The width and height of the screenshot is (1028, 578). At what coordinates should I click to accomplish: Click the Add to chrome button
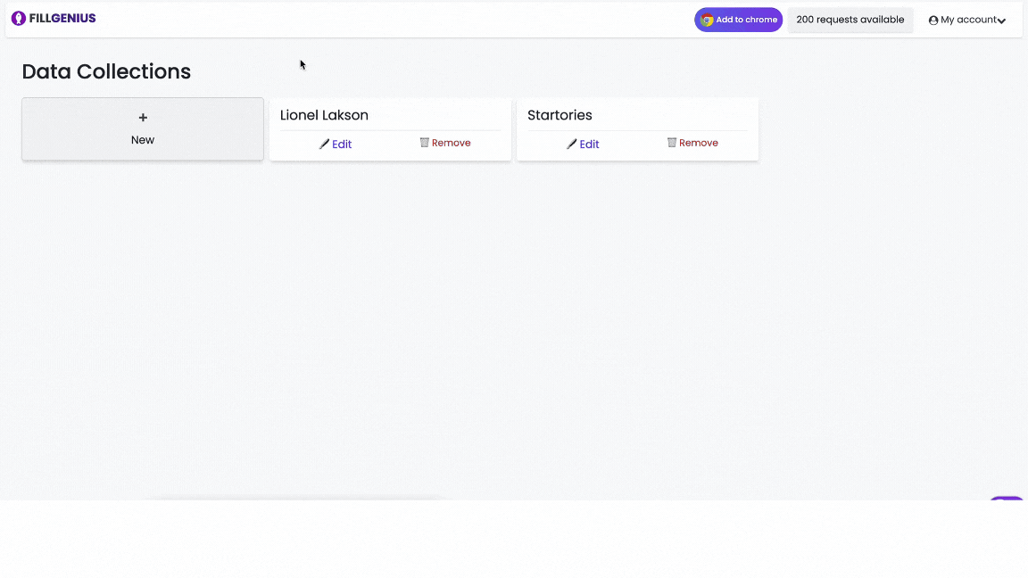tap(738, 19)
